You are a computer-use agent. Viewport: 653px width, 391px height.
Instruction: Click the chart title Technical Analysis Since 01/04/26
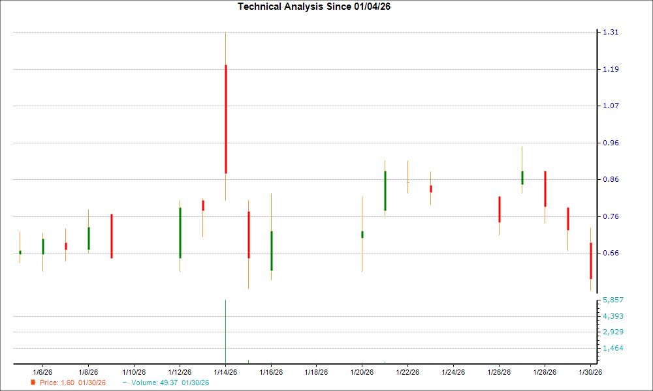[x=314, y=6]
